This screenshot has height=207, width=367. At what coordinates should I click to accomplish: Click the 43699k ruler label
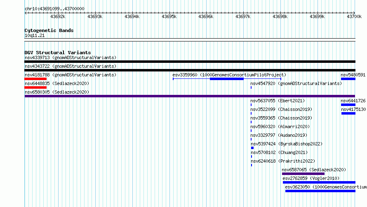[x=317, y=16]
